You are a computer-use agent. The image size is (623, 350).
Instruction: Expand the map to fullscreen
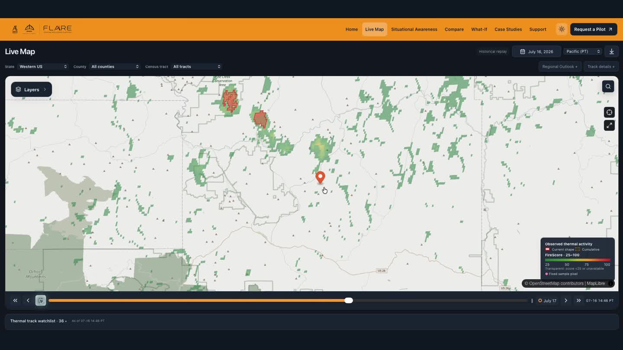(609, 125)
